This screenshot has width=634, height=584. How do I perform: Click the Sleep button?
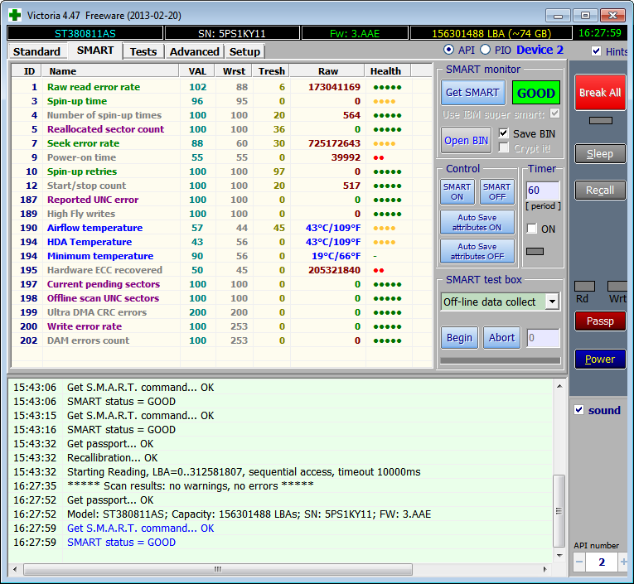(x=600, y=153)
